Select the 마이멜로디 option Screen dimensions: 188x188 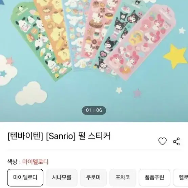25,177
